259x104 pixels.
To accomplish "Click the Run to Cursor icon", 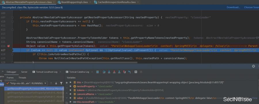I will [x=129, y=72].
